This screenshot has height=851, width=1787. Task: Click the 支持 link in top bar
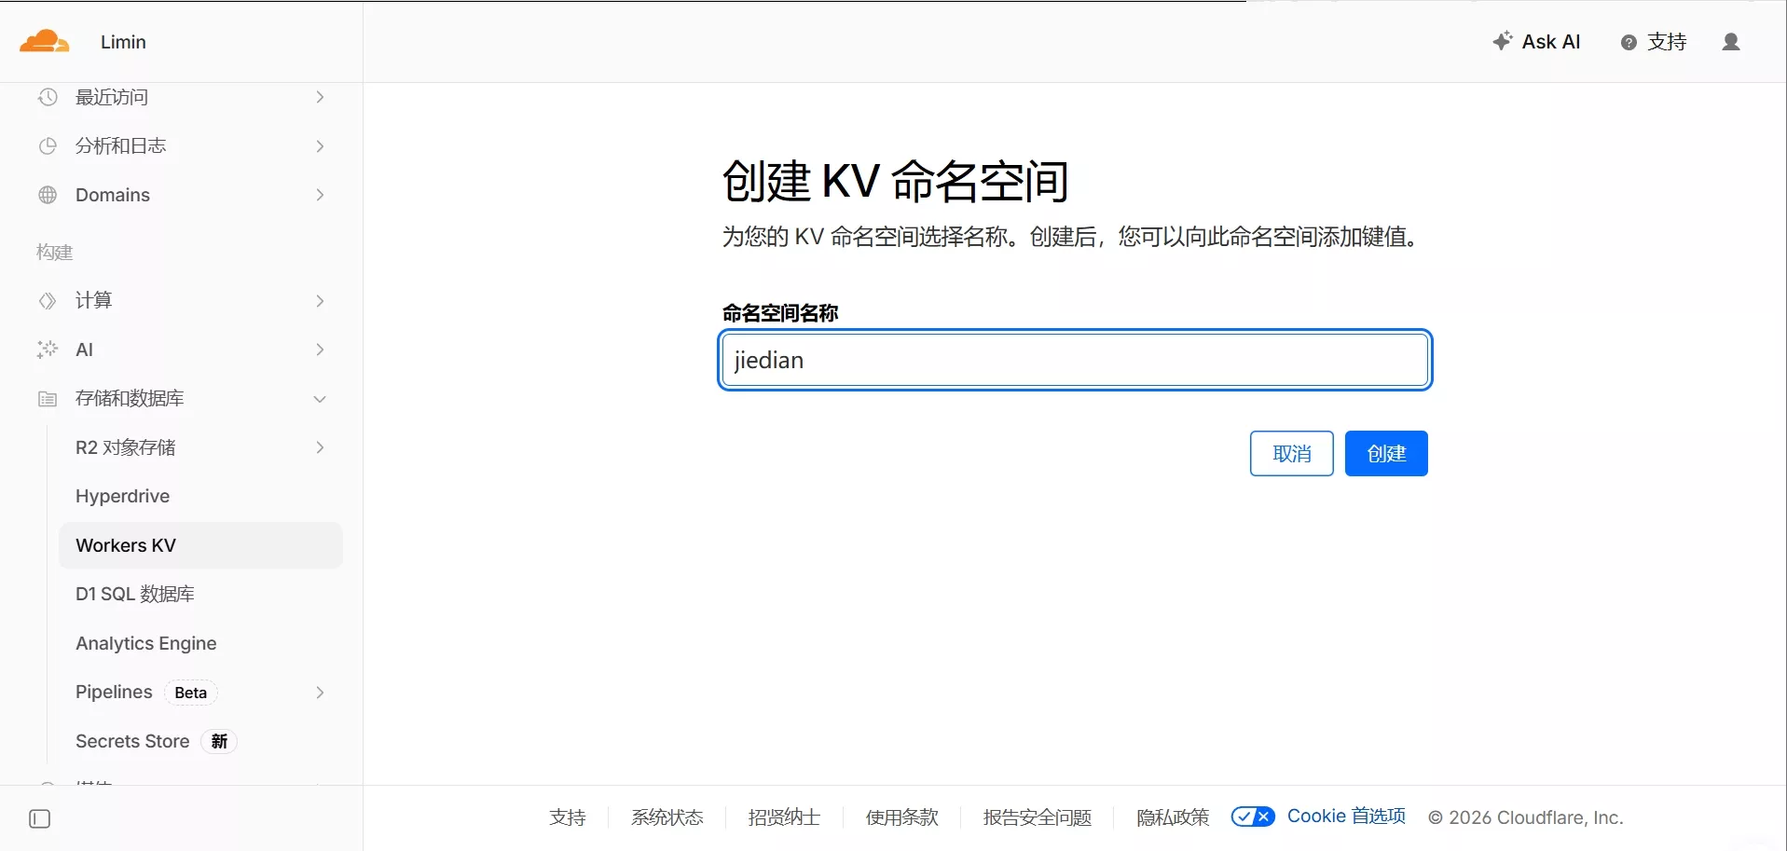[x=1667, y=42]
